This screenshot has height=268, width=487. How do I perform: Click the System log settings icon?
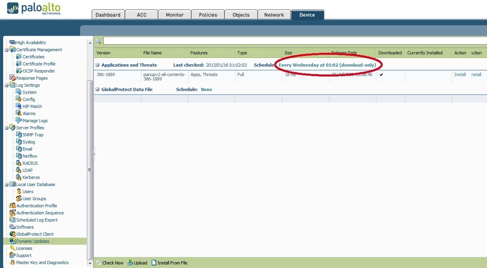(x=19, y=92)
